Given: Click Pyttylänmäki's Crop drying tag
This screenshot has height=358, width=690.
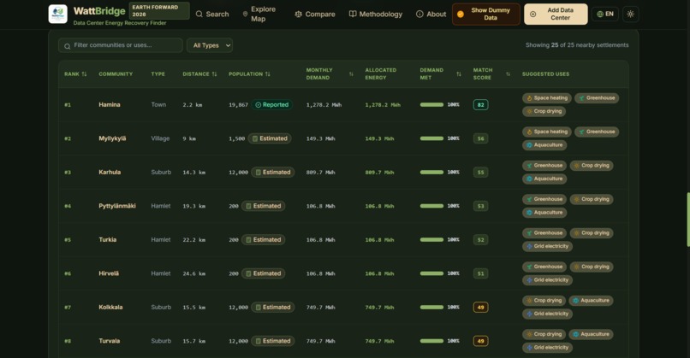Looking at the screenshot, I should click(592, 199).
